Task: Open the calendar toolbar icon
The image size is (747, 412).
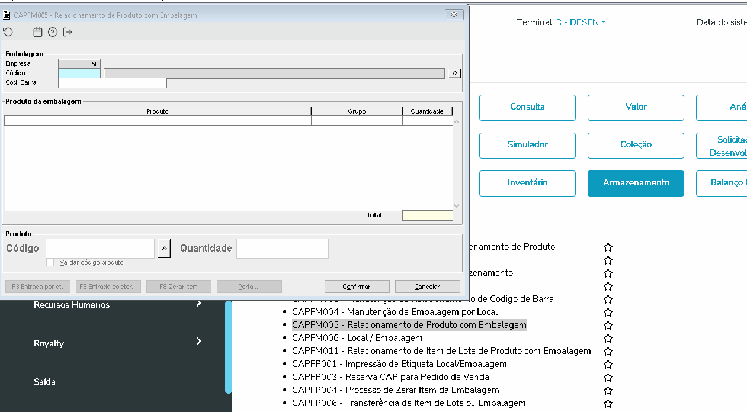Action: (x=38, y=32)
